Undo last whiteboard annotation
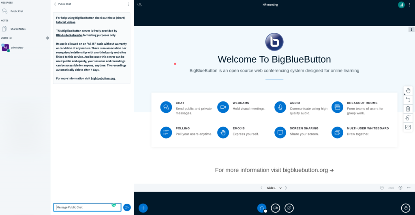The height and width of the screenshot is (215, 415). (x=408, y=100)
